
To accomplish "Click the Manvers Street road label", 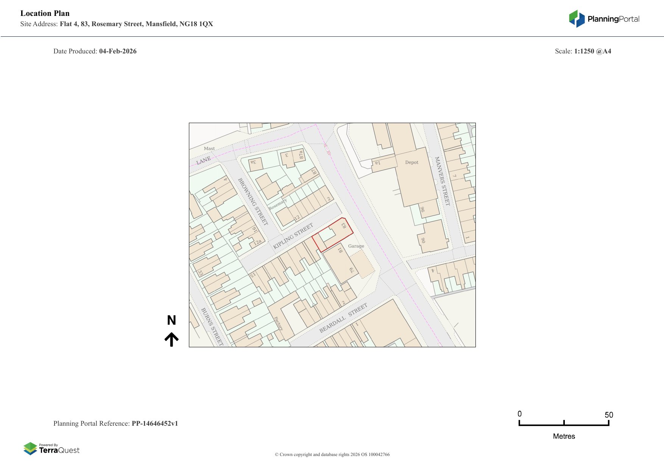I will pos(442,181).
